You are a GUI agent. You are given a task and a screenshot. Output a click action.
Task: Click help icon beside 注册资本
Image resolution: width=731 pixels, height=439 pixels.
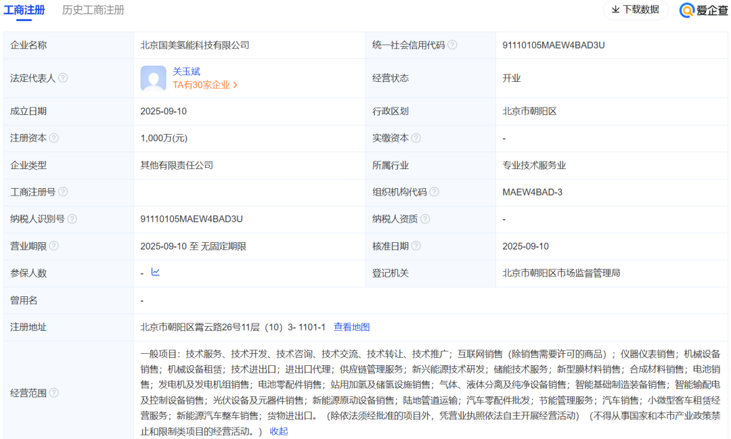(54, 138)
